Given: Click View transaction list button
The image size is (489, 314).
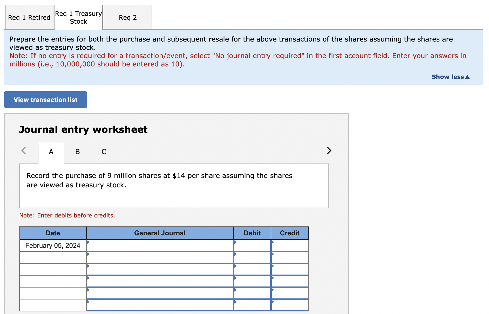Looking at the screenshot, I should tap(46, 100).
